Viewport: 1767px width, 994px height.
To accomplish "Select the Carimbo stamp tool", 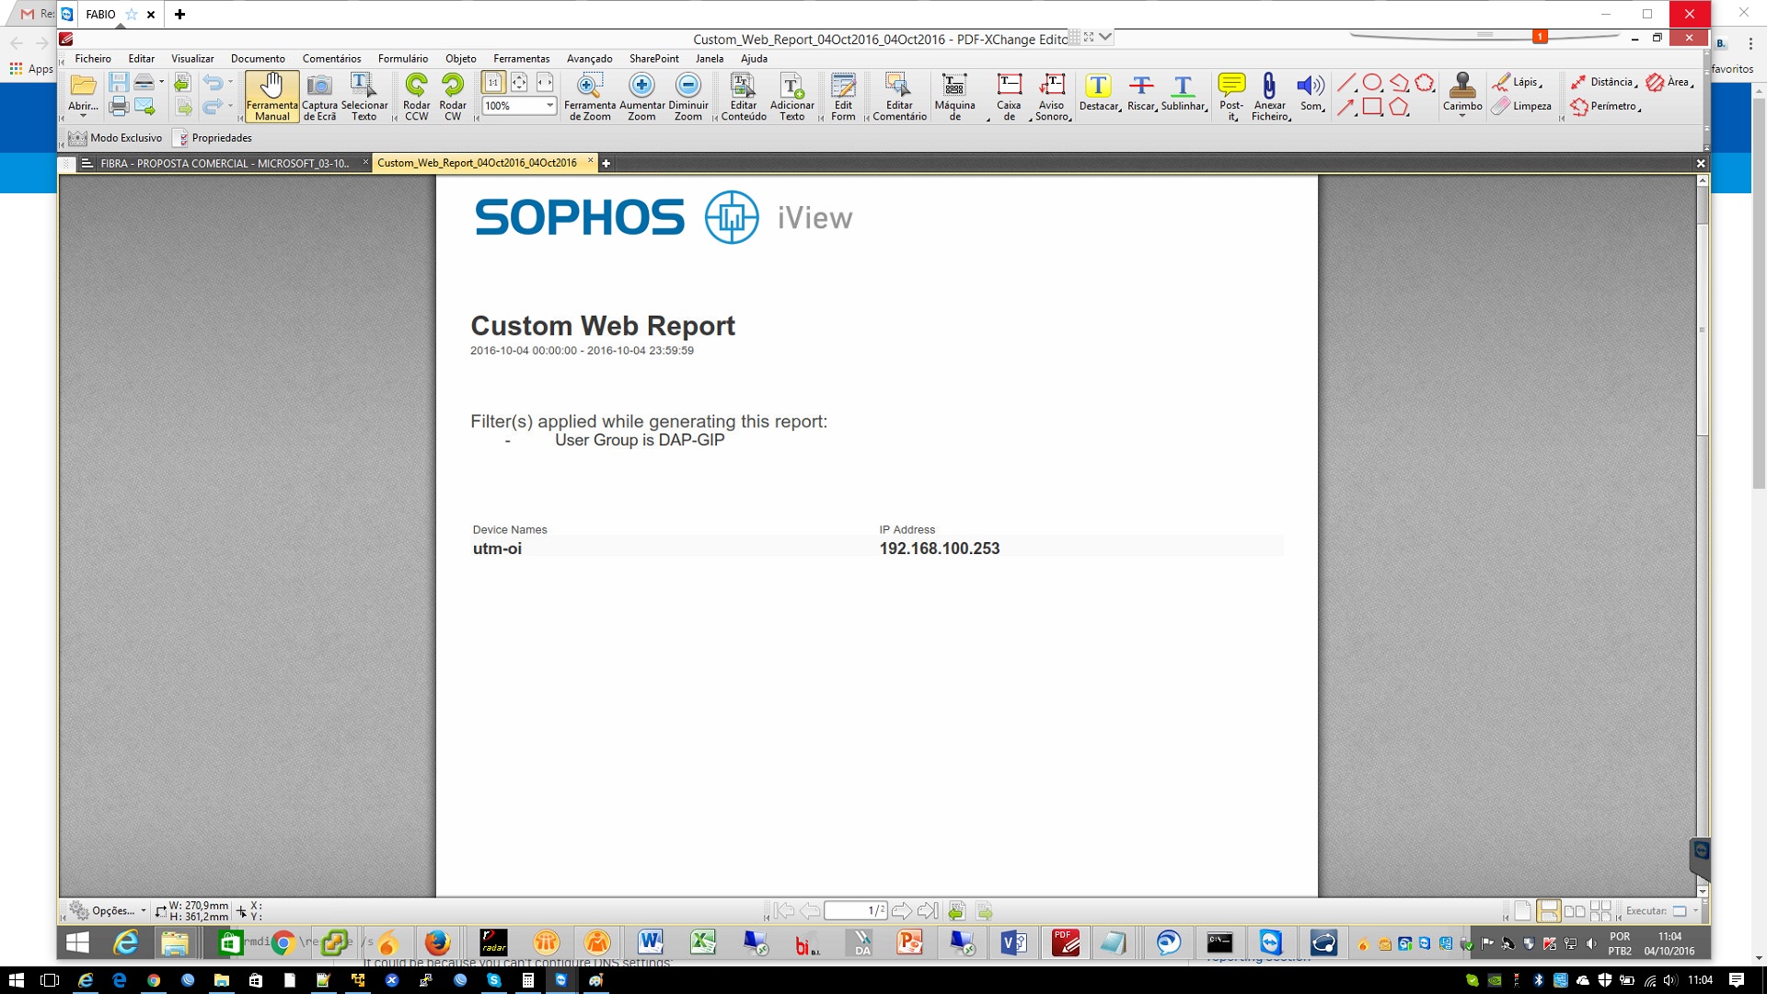I will click(1462, 92).
